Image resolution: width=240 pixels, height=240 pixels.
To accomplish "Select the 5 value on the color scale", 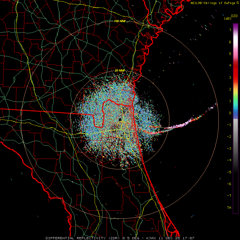I will (230, 54).
